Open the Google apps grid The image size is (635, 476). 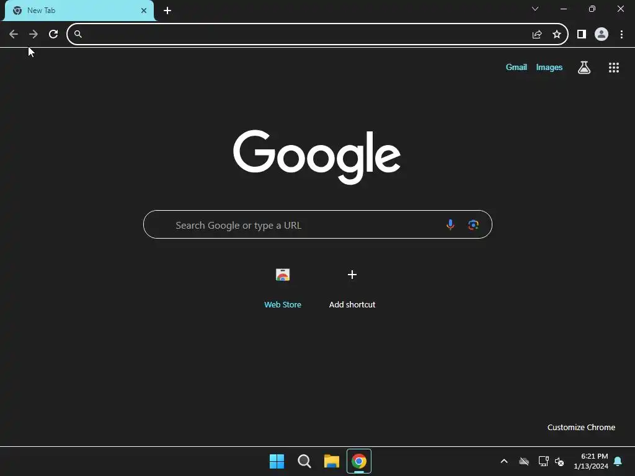pyautogui.click(x=614, y=68)
